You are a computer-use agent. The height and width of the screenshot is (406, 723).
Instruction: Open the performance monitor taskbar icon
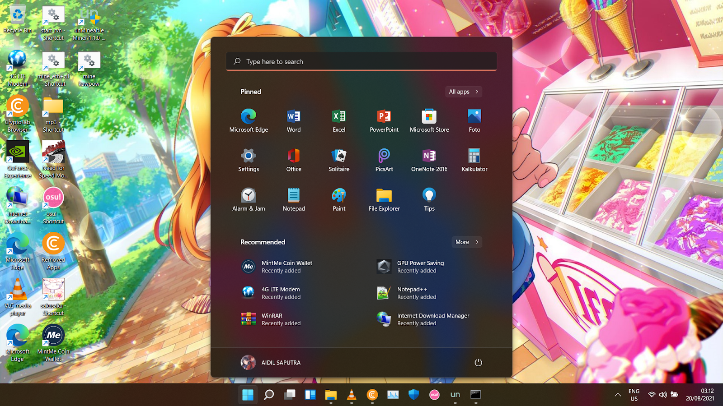pyautogui.click(x=393, y=395)
